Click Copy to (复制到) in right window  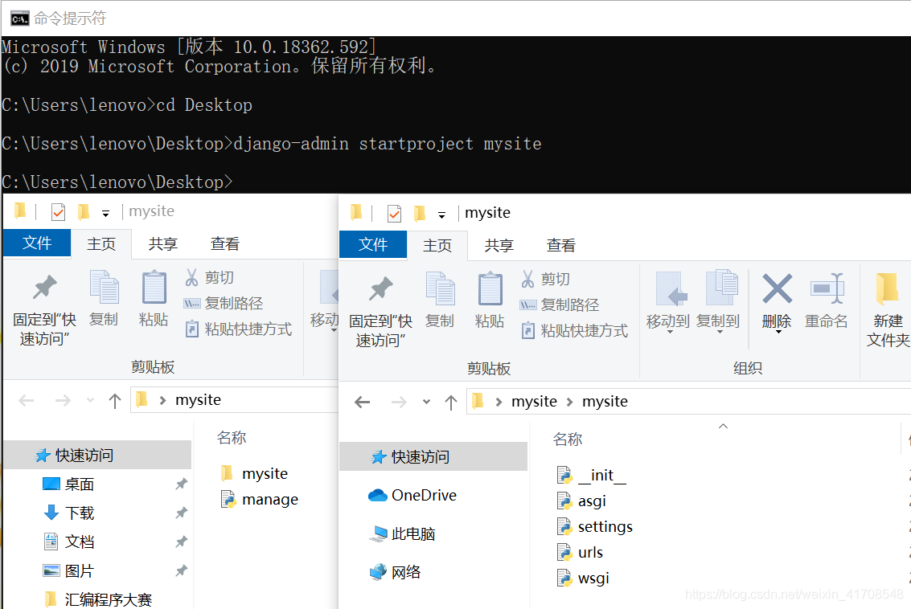(x=718, y=302)
